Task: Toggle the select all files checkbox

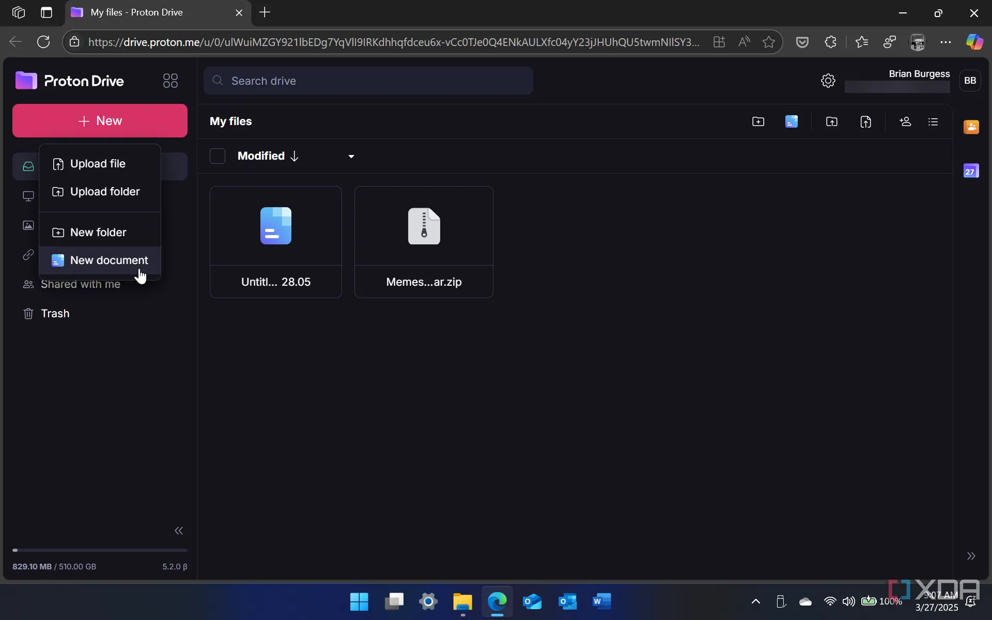Action: [218, 156]
